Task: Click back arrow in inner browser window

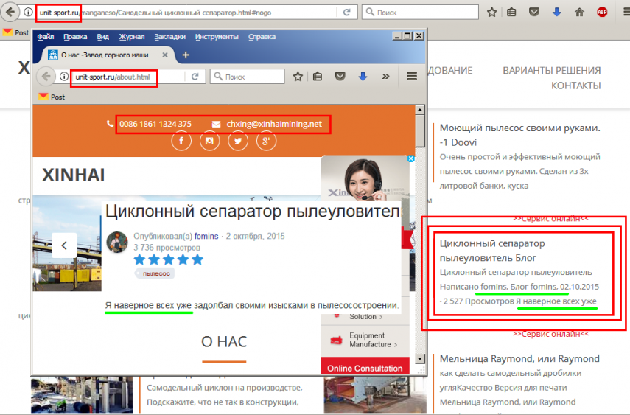Action: click(46, 77)
